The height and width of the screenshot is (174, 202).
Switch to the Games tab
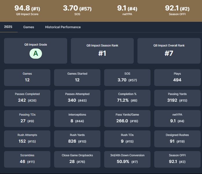(29, 27)
